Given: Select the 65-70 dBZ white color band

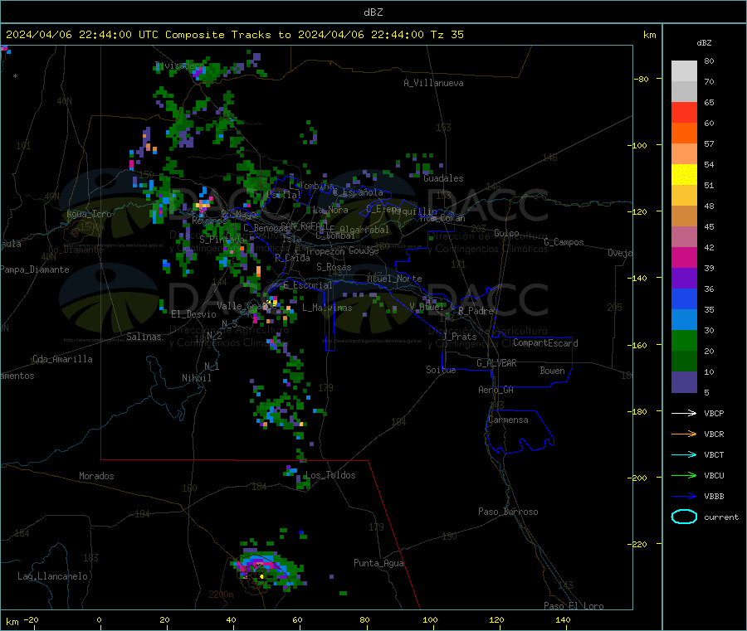Looking at the screenshot, I should pos(684,92).
